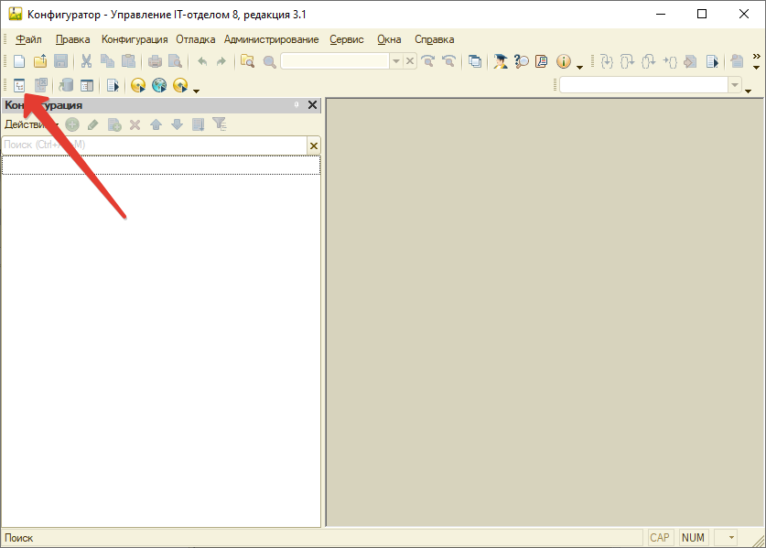Click the Open file folder icon
This screenshot has height=548, width=766.
click(x=40, y=61)
